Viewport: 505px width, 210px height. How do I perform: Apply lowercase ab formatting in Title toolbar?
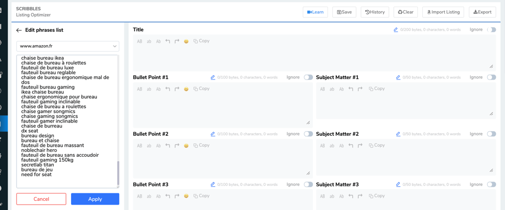pos(149,41)
